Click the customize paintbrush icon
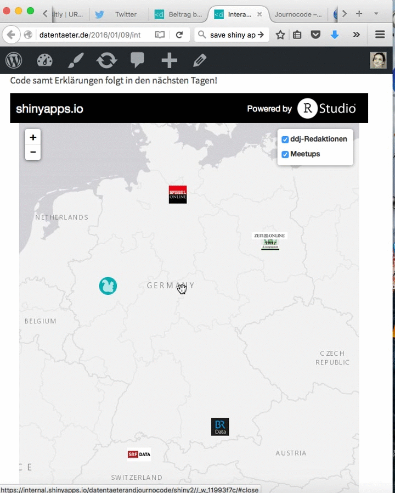 (x=76, y=60)
